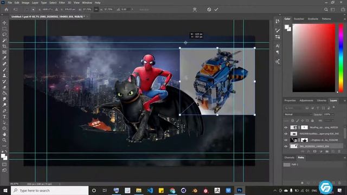This screenshot has width=347, height=195.
Task: Toggle the layer filter on/off switch
Action: coord(334,107)
